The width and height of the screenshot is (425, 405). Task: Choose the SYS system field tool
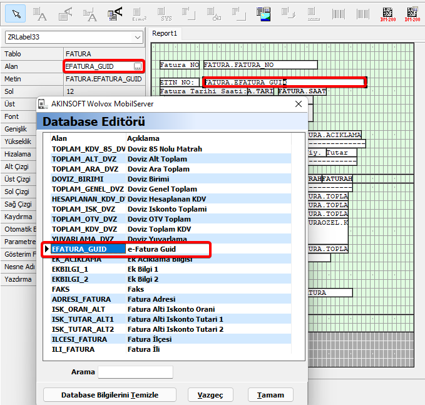click(165, 14)
